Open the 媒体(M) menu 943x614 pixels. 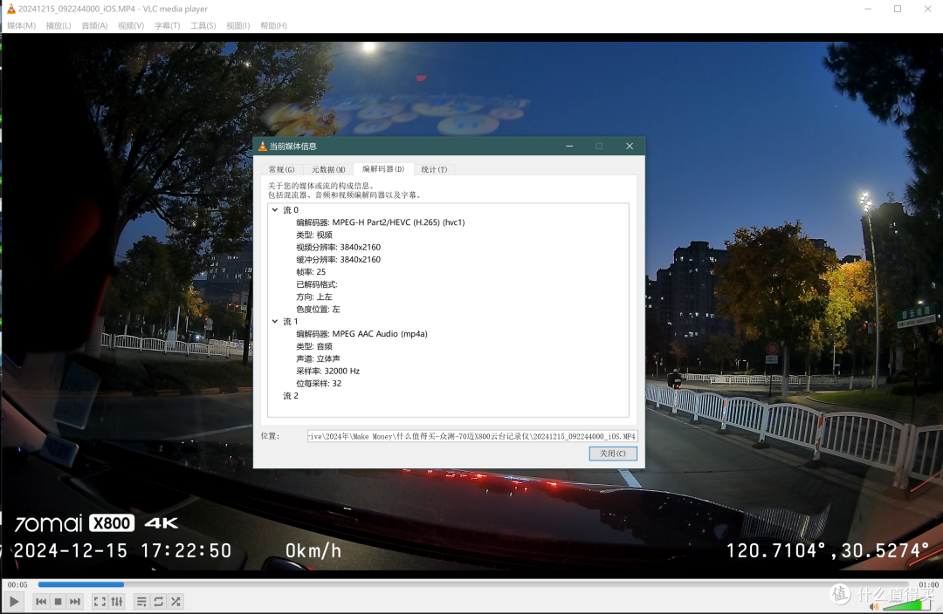[21, 25]
